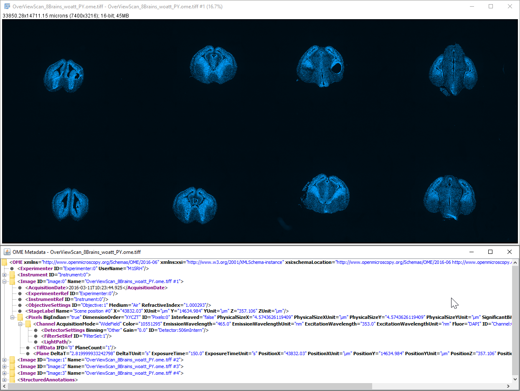Screen dimensions: 520x391
Task: Expand the Image:1 node
Action: point(4,360)
